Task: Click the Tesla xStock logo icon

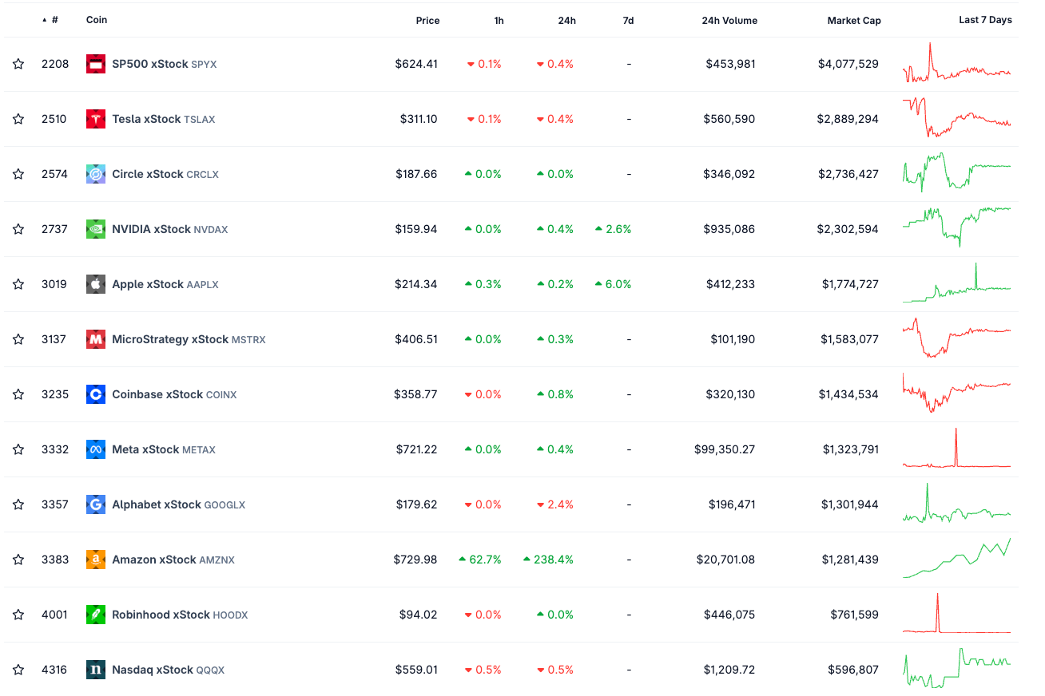Action: click(x=96, y=119)
